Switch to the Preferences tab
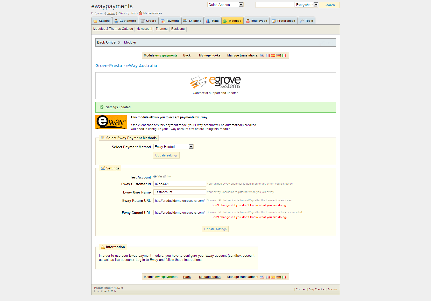This screenshot has width=431, height=301. coord(284,20)
